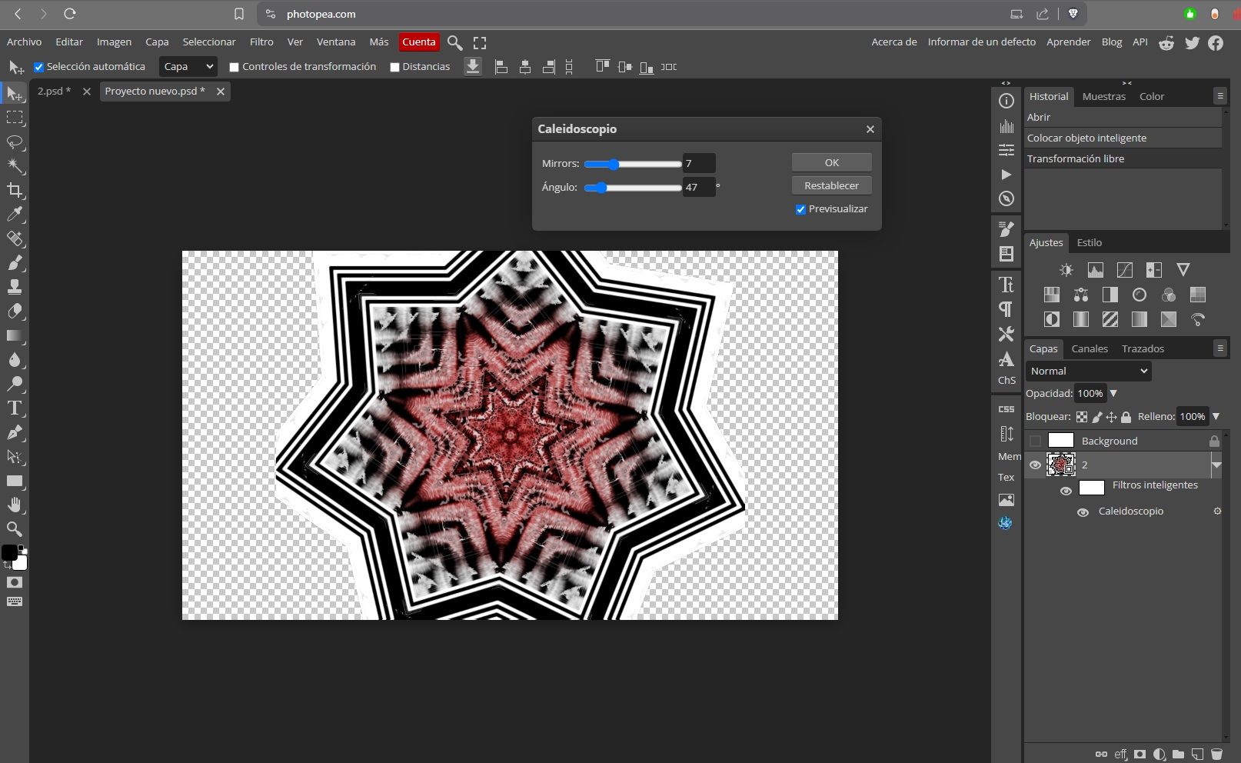The image size is (1241, 763).
Task: Open the Info panel icon
Action: [x=1006, y=102]
